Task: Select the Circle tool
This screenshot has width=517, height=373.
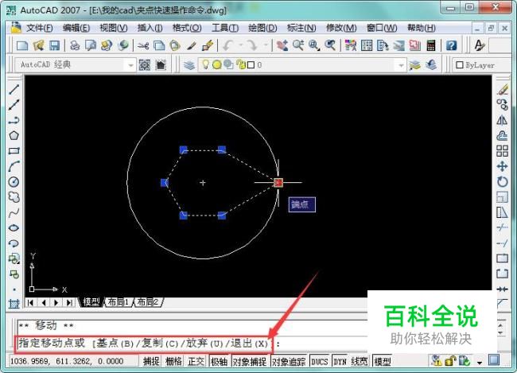Action: click(x=14, y=181)
